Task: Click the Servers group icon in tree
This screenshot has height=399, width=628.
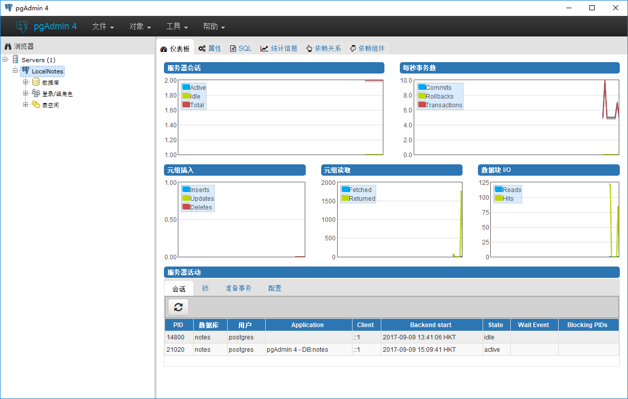Action: click(15, 60)
